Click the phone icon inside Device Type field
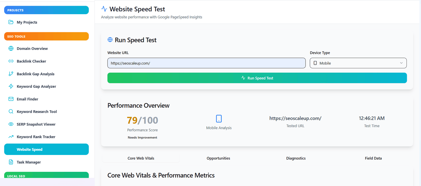 [x=315, y=63]
